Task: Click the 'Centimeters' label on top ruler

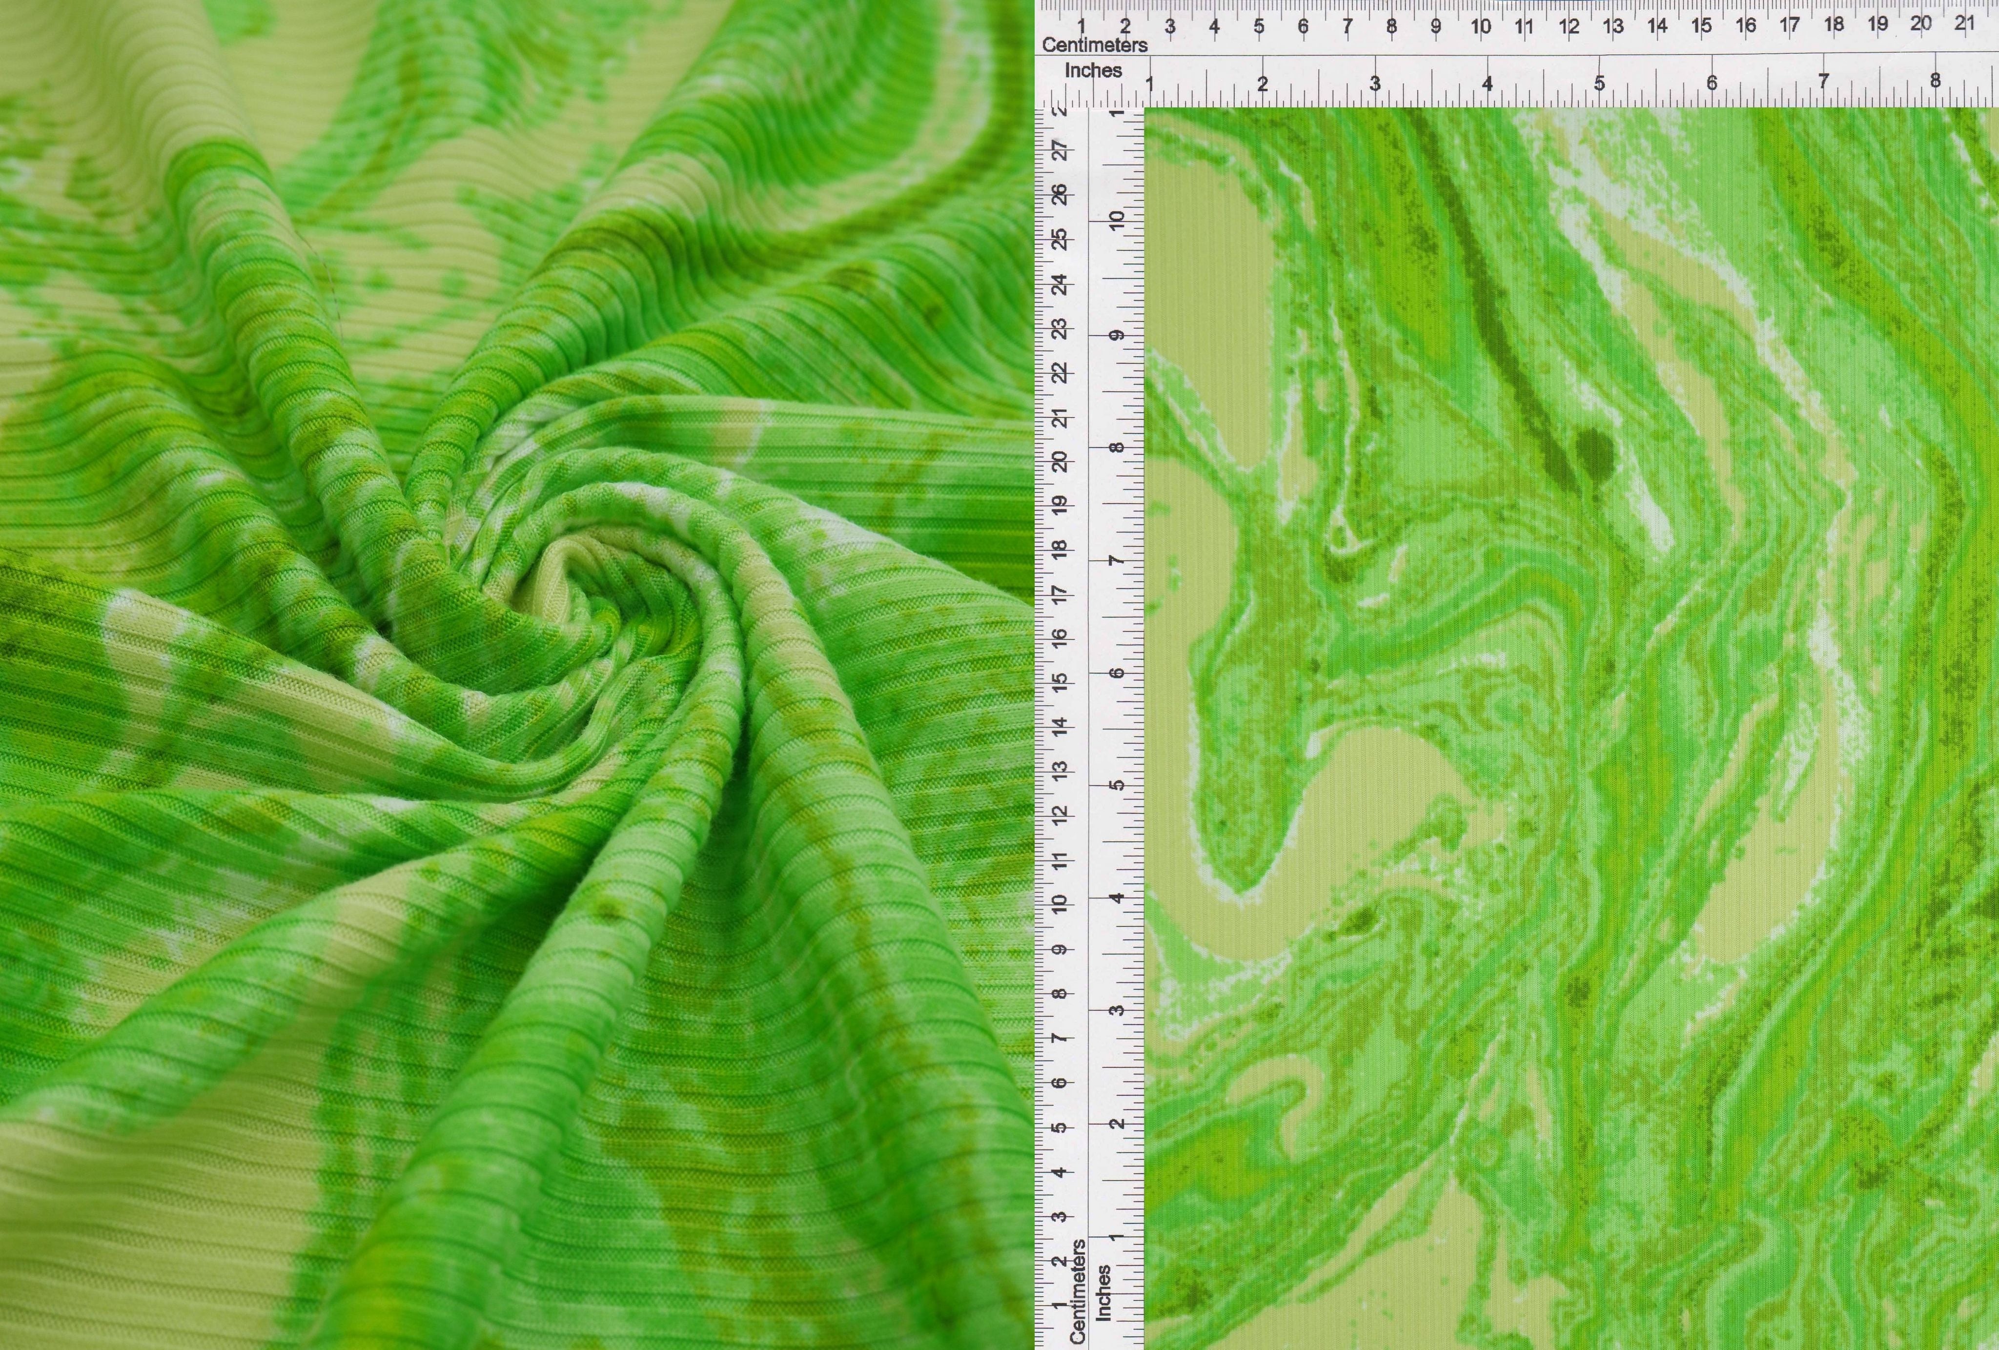Action: (x=1094, y=45)
